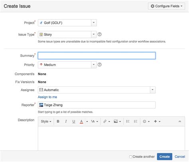This screenshot has height=162, width=189.
Task: Click the blue Create button
Action: tap(165, 156)
